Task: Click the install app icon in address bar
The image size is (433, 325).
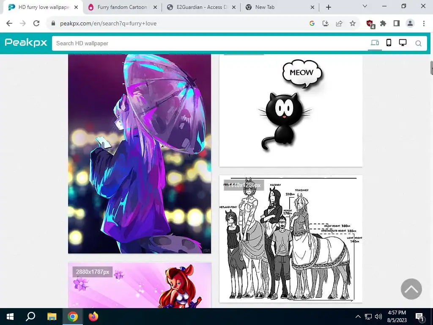Action: click(325, 24)
